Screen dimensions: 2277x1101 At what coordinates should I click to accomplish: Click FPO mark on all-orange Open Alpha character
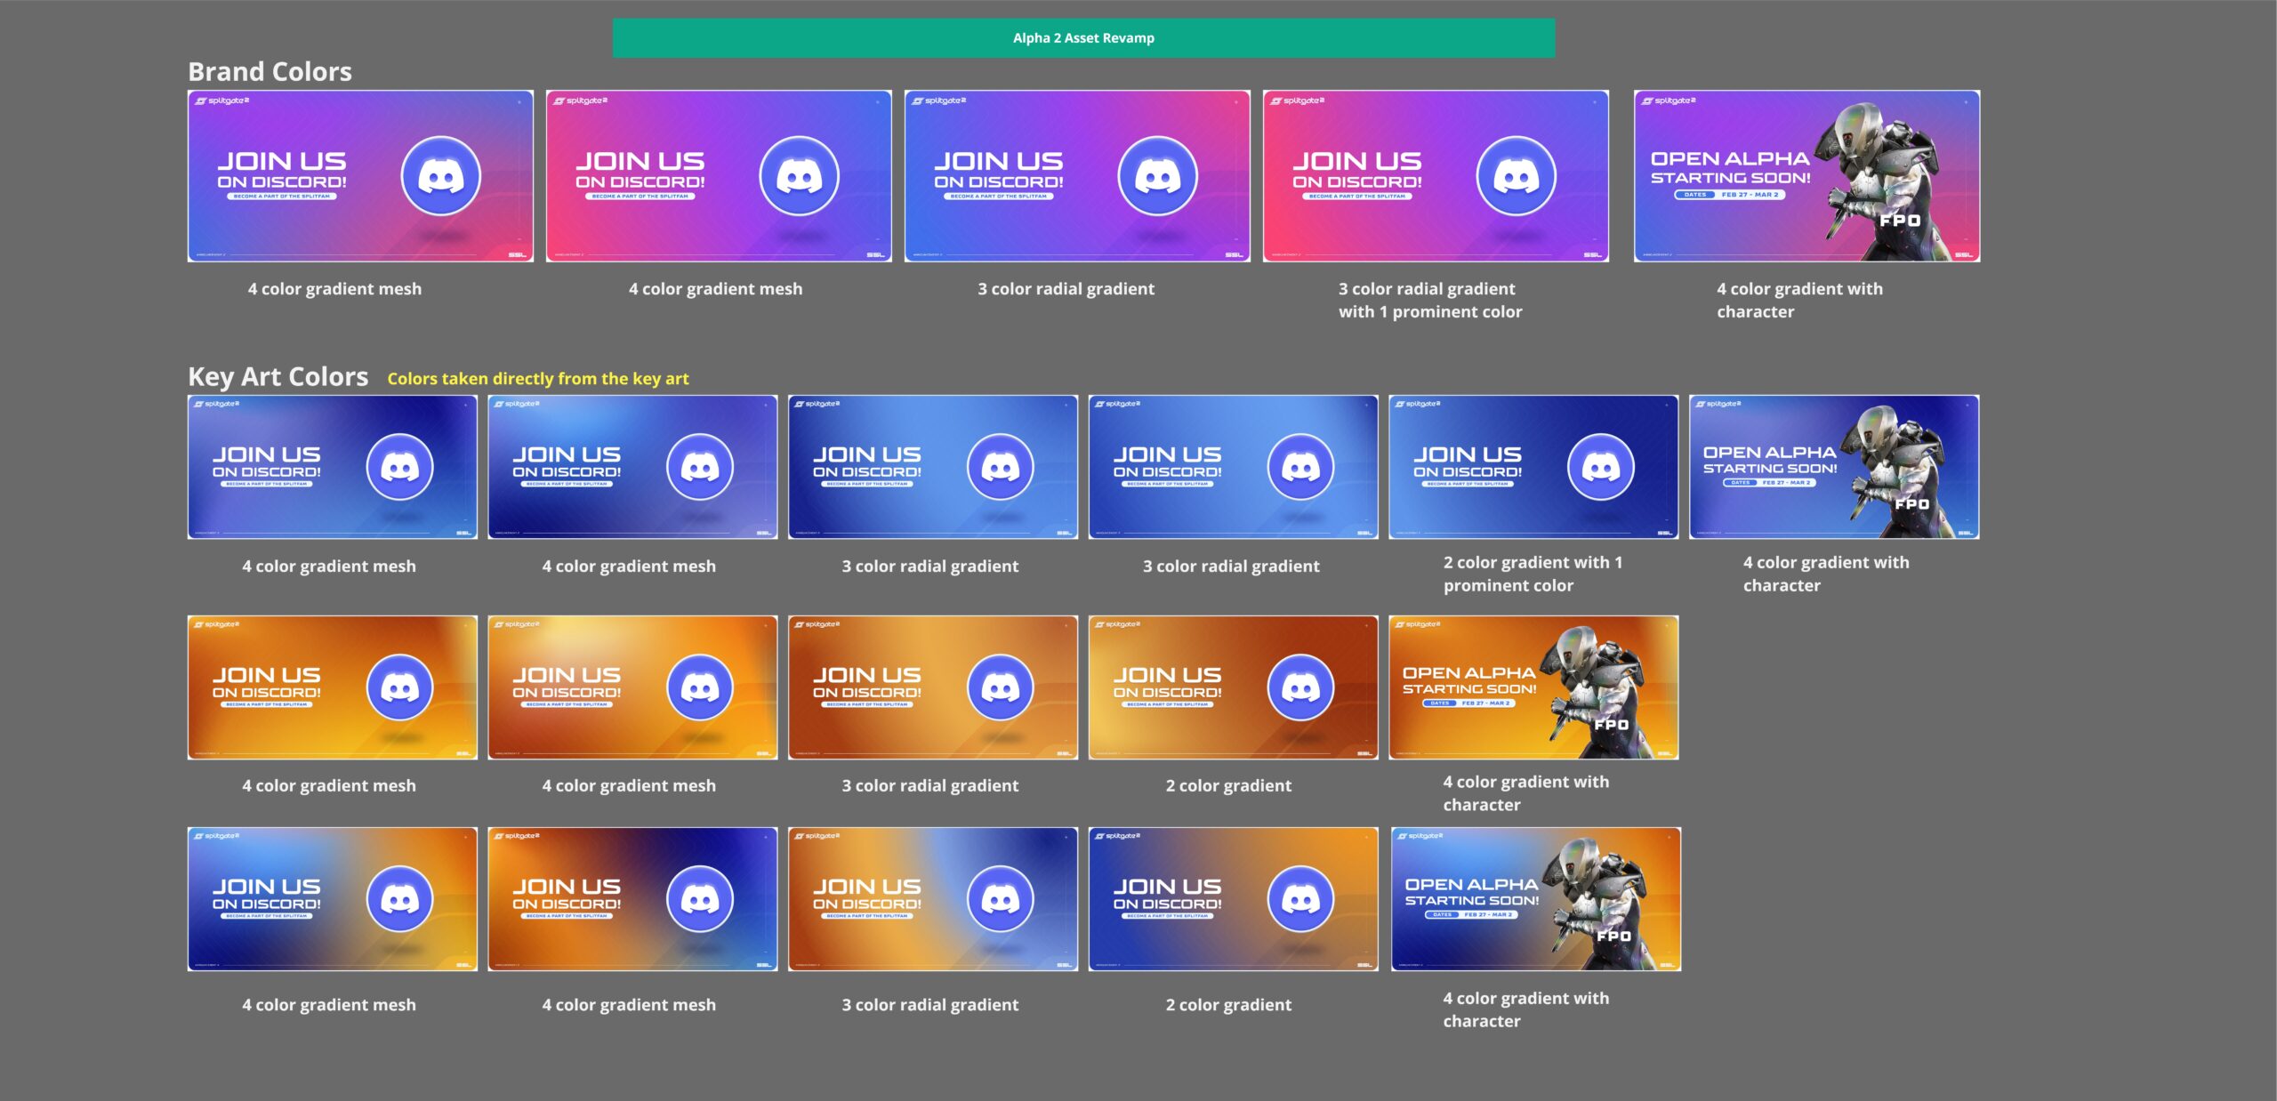point(1611,725)
